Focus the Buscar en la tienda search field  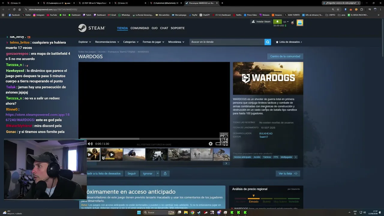pos(227,42)
